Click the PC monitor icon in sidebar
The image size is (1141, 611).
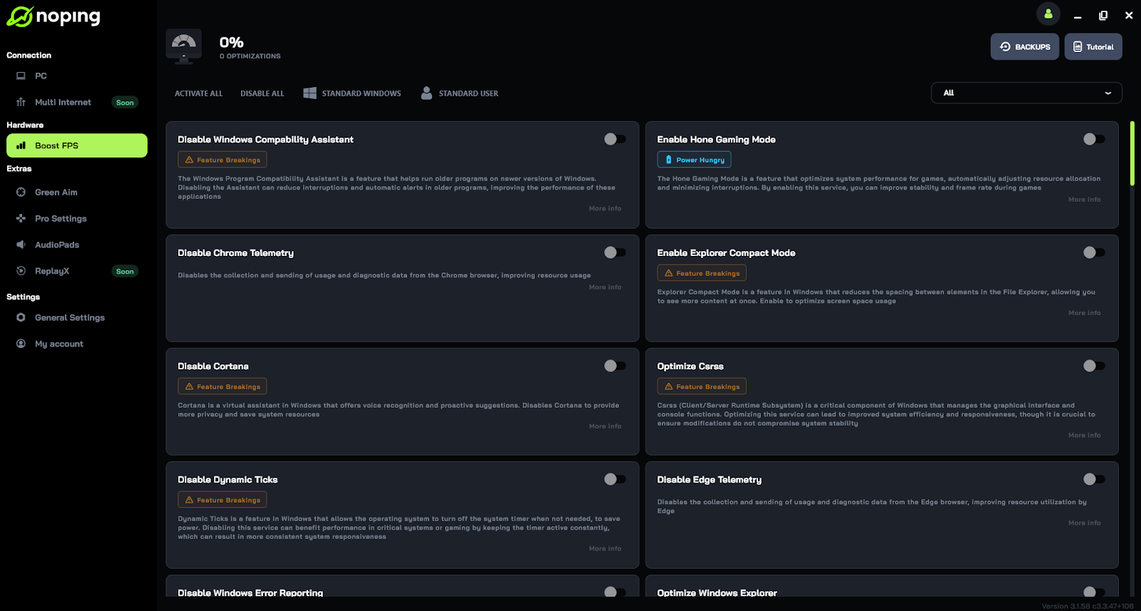coord(21,76)
